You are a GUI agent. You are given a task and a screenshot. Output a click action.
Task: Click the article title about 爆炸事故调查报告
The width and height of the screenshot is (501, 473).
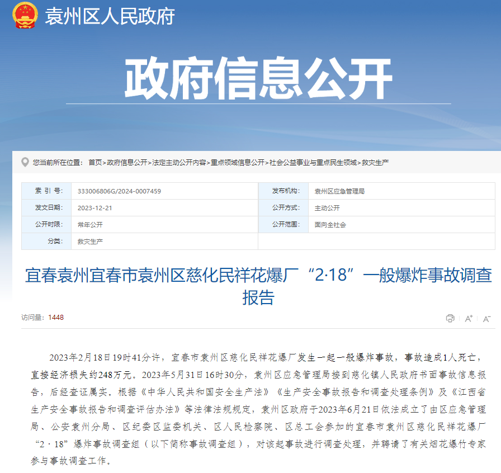[258, 286]
